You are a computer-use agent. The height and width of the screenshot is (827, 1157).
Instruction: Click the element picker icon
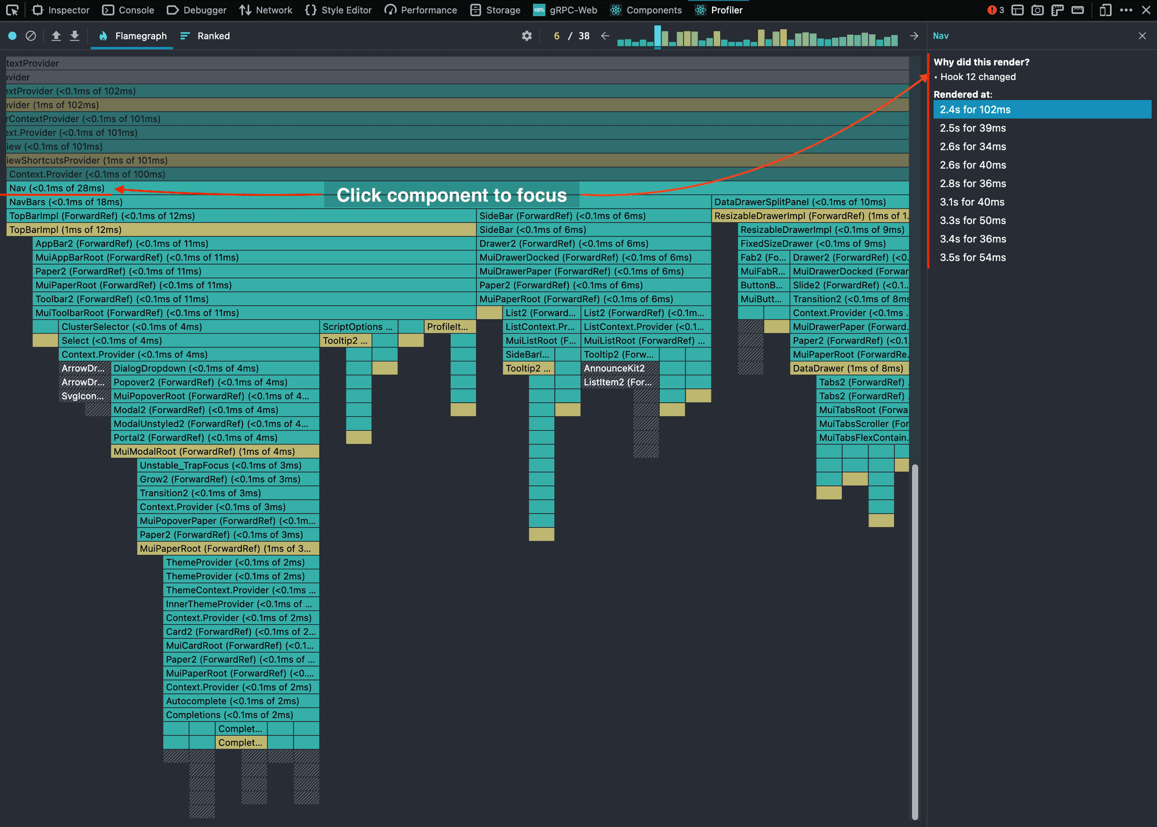point(12,10)
